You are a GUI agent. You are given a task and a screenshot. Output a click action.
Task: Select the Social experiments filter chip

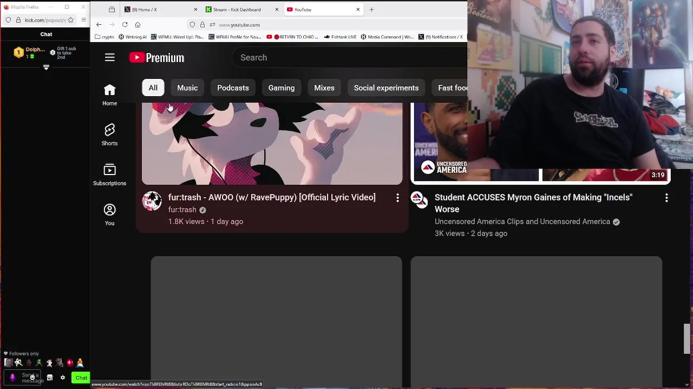[x=387, y=88]
